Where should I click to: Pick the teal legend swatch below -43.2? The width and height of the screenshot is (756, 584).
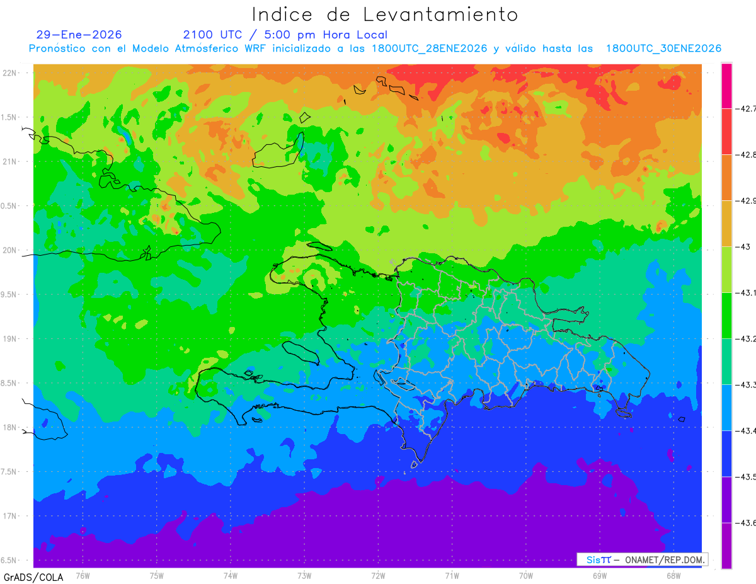coord(726,361)
